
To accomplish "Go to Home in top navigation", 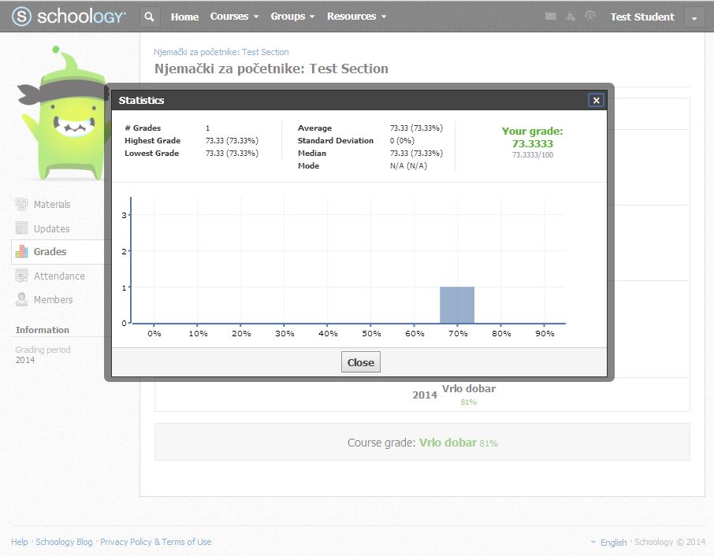I will [184, 17].
